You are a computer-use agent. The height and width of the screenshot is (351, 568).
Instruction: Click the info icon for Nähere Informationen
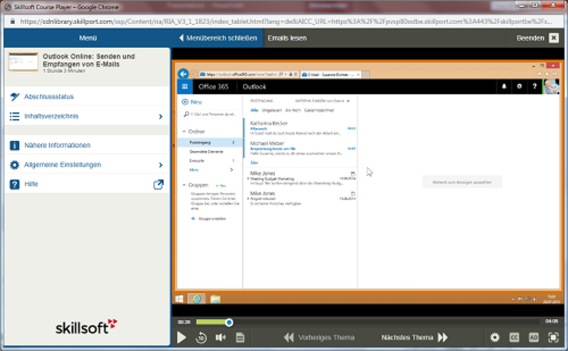[x=14, y=145]
